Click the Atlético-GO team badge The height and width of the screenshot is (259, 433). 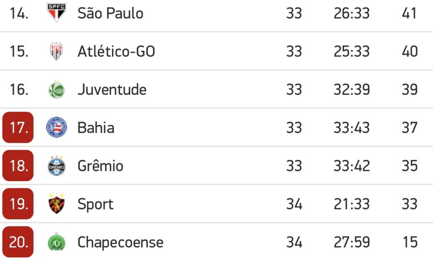pyautogui.click(x=56, y=51)
